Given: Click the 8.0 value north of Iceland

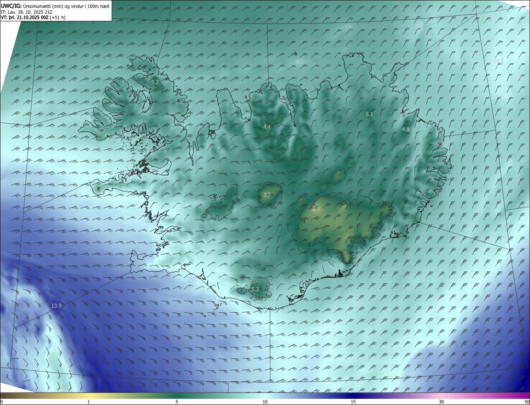Looking at the screenshot, I should (300, 62).
